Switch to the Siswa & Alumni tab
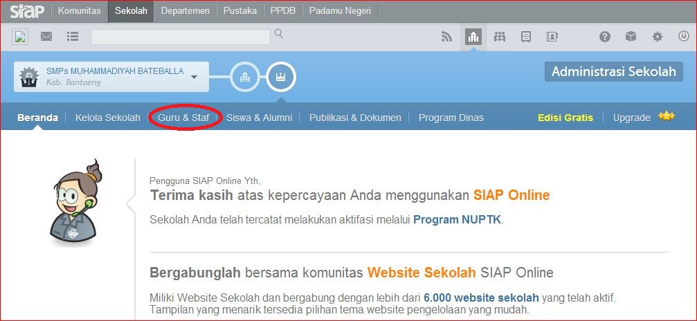Image resolution: width=697 pixels, height=321 pixels. 259,118
